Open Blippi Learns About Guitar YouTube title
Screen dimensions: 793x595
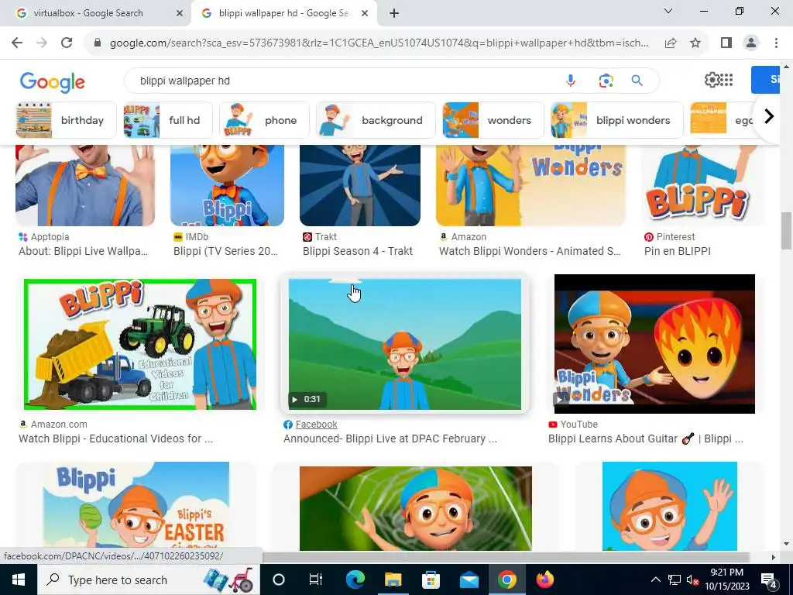tap(646, 439)
